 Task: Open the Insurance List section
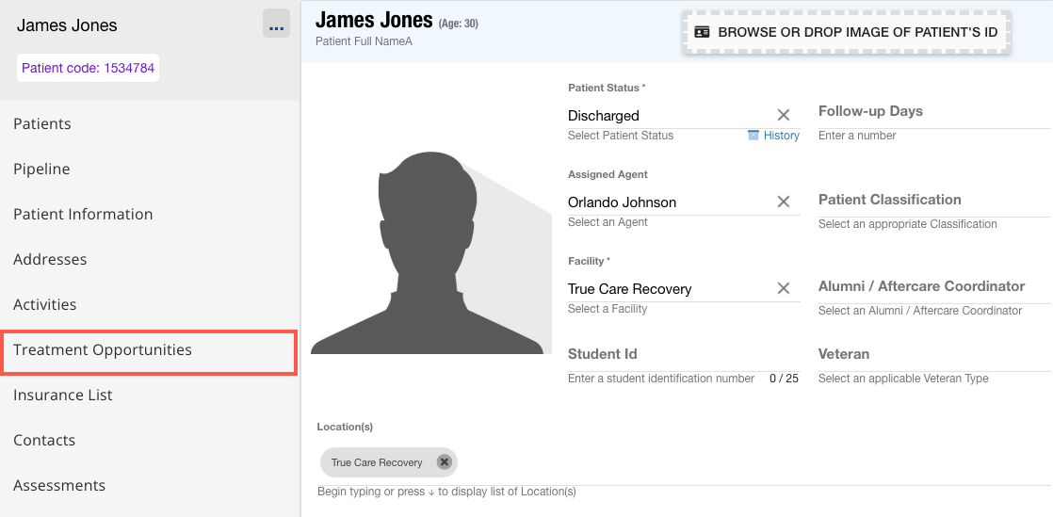point(63,396)
